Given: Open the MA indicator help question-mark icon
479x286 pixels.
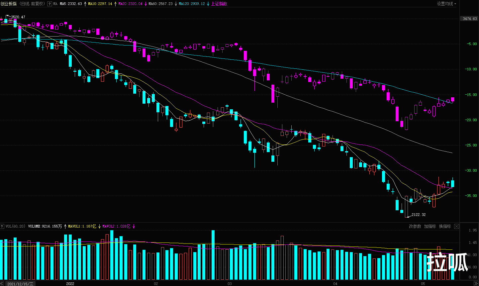Looking at the screenshot, I should pyautogui.click(x=49, y=4).
